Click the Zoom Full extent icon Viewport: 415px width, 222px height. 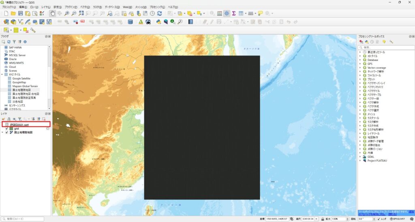click(81, 13)
